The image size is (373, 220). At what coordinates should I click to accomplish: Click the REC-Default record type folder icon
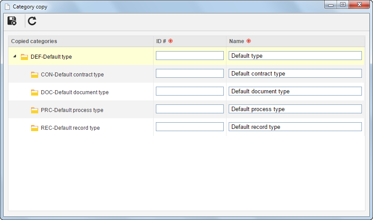(x=35, y=128)
